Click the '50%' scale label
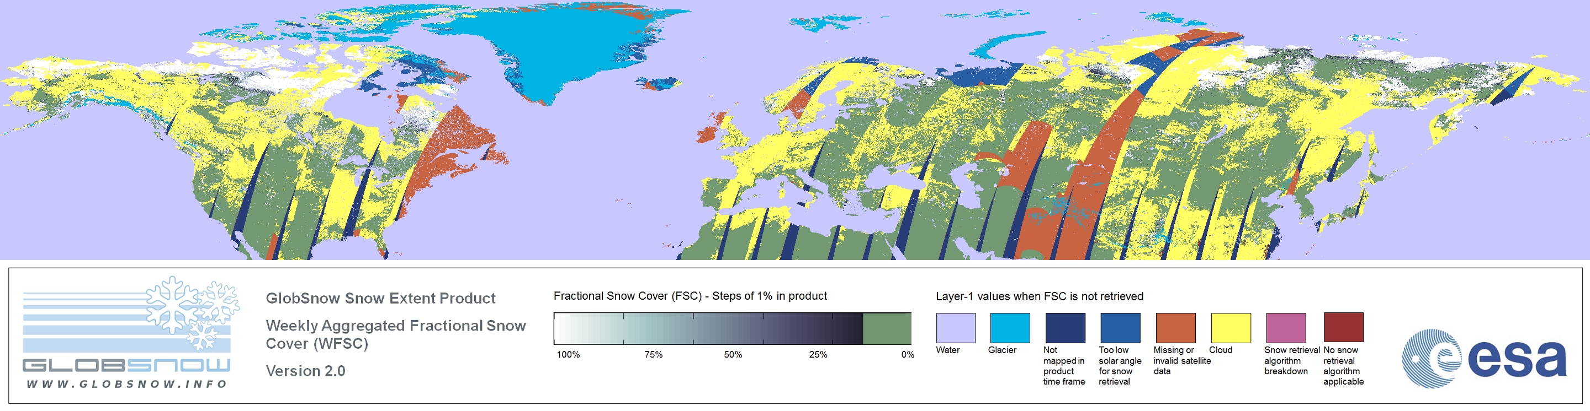 (733, 354)
